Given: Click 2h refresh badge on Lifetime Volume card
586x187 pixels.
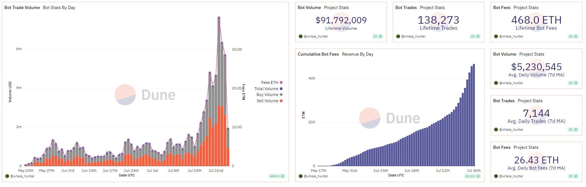Looking at the screenshot, I should (x=377, y=36).
